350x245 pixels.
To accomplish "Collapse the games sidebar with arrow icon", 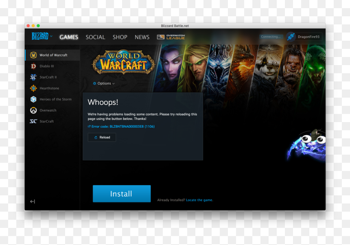I will tap(33, 201).
